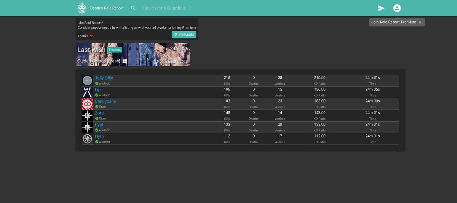Click green completion check in Zora's row

click(97, 118)
